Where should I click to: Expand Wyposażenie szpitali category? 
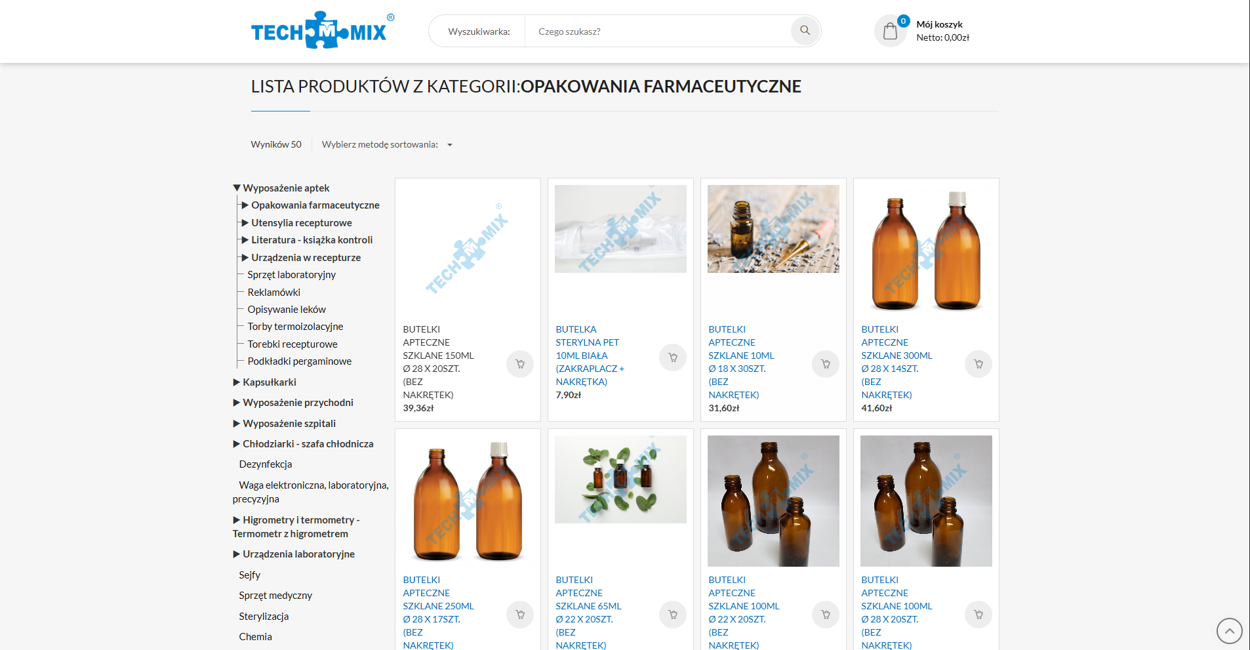coord(237,424)
